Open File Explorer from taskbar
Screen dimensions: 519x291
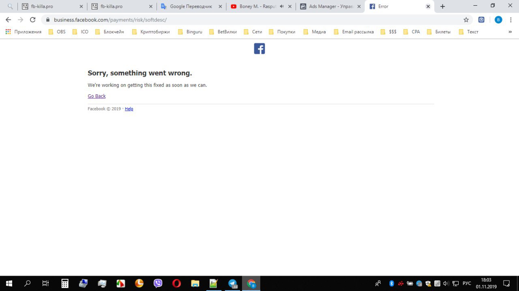click(195, 283)
